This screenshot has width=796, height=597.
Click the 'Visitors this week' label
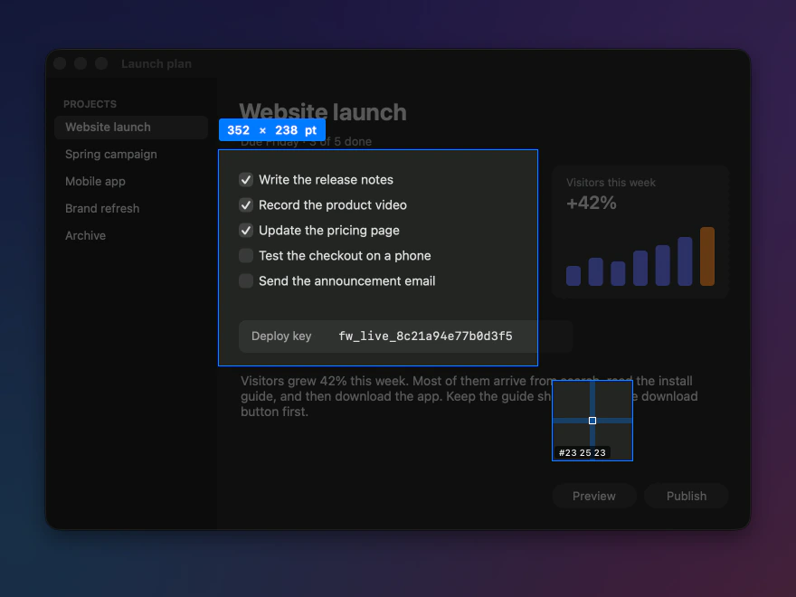point(611,183)
